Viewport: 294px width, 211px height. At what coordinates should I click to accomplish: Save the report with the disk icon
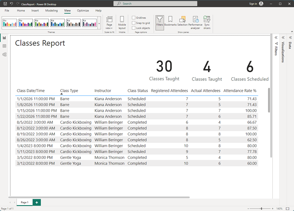pos(5,4)
